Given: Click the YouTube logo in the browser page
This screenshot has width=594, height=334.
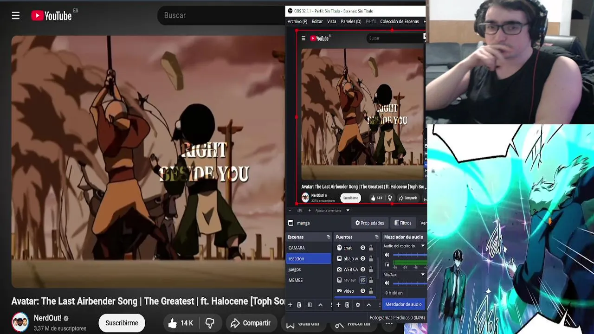Looking at the screenshot, I should [x=52, y=16].
